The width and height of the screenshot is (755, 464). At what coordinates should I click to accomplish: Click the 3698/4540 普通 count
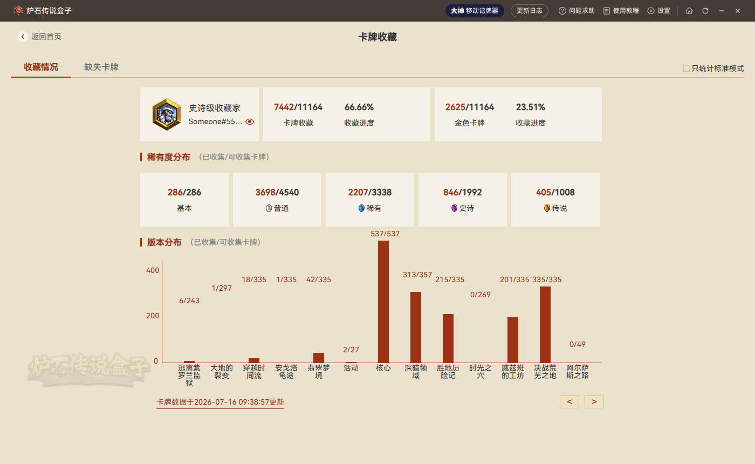pyautogui.click(x=277, y=192)
